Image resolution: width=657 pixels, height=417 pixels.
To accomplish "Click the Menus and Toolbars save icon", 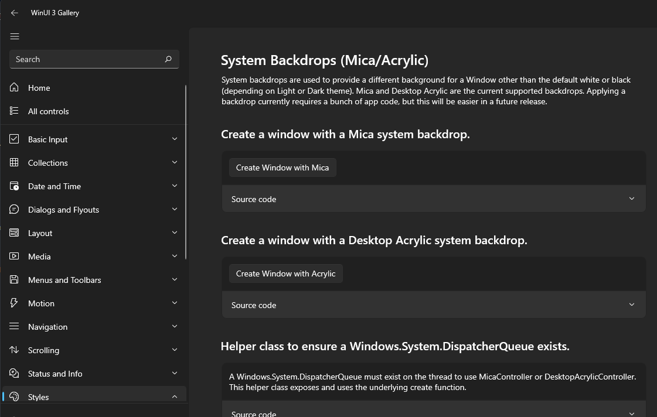I will [x=14, y=280].
